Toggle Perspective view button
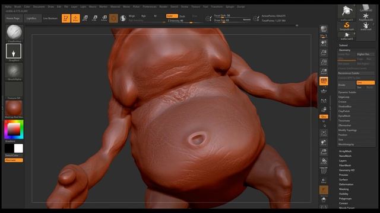This screenshot has width=380, height=213. tap(324, 81)
